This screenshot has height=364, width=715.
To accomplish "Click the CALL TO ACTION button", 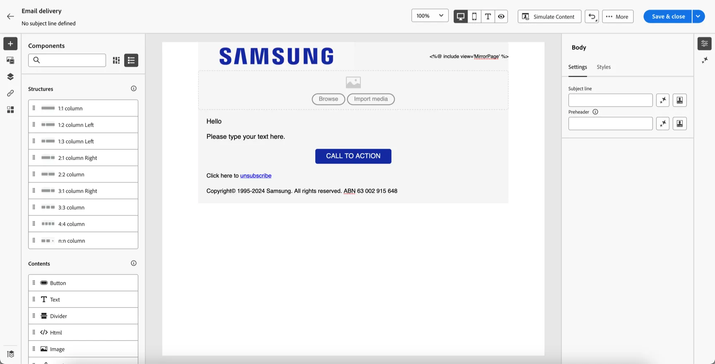I will coord(353,156).
